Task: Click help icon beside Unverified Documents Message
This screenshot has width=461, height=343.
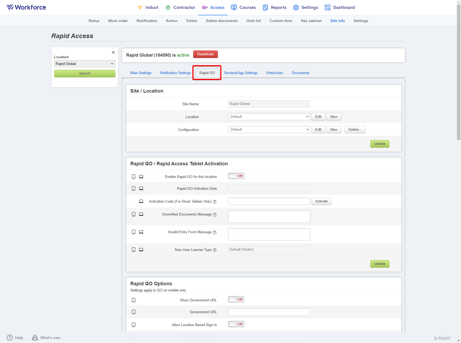Action: point(215,214)
